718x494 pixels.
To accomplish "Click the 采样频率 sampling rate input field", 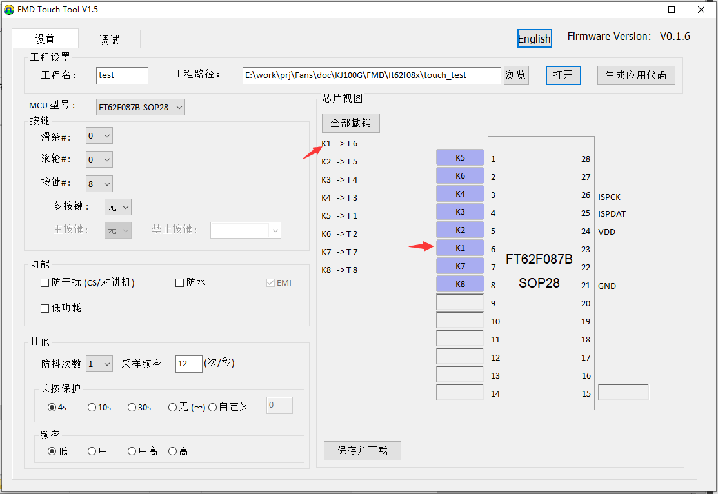I will [188, 364].
